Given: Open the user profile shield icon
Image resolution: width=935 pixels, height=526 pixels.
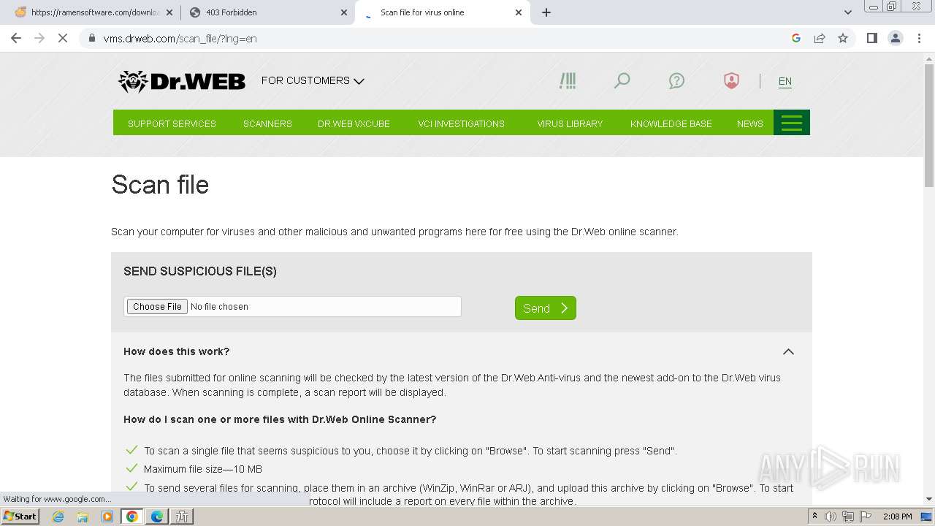Looking at the screenshot, I should (731, 80).
